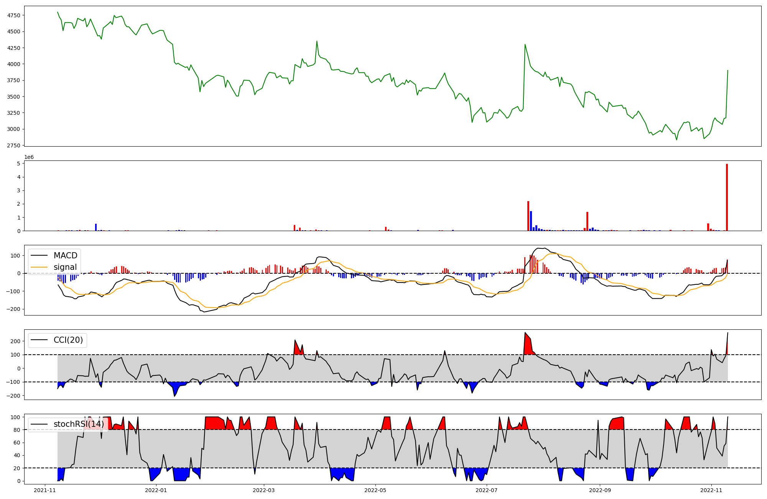Click the -200 tick on MACD axis

pyautogui.click(x=13, y=309)
